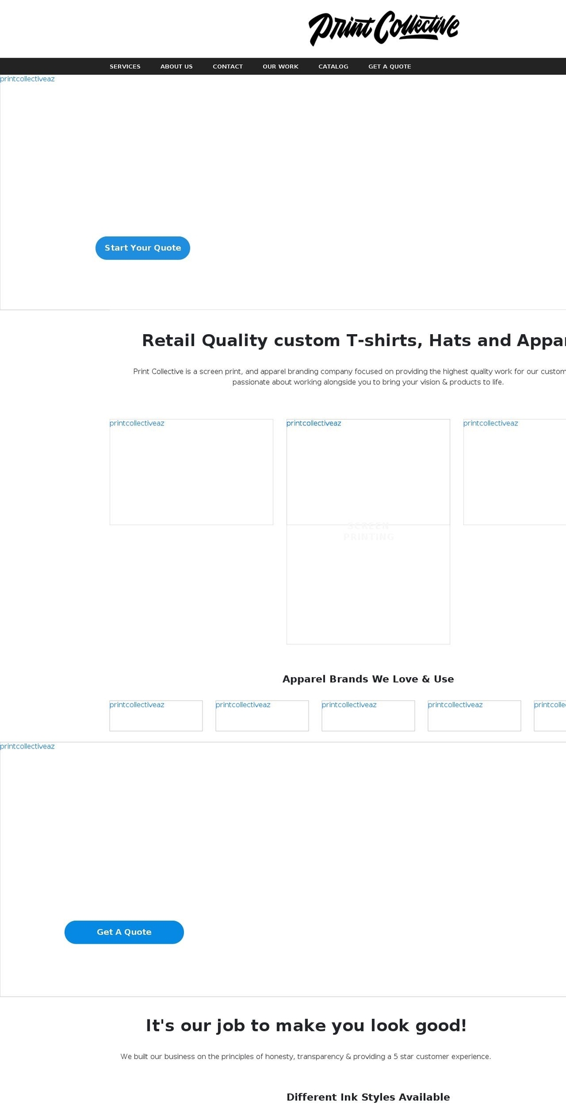Click the 'Apparel Brands We Love & Use' heading
Image resolution: width=566 pixels, height=1105 pixels.
point(368,679)
